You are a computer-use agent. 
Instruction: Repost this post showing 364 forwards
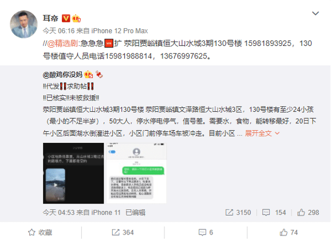(x=123, y=232)
